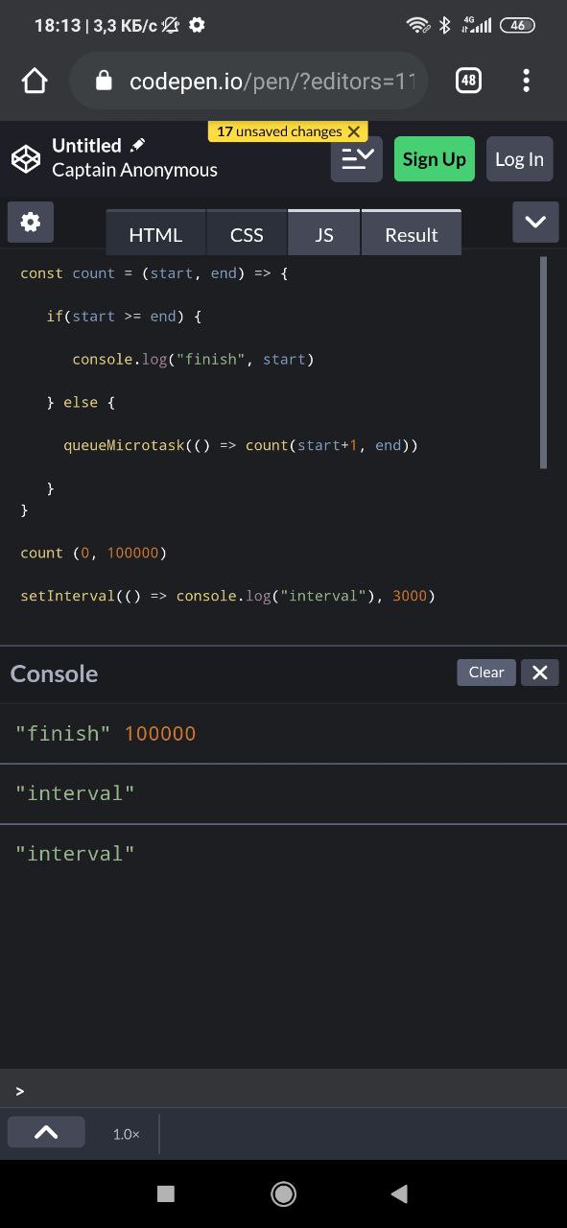Tap Android recent apps square button
567x1228 pixels.
(x=166, y=1193)
